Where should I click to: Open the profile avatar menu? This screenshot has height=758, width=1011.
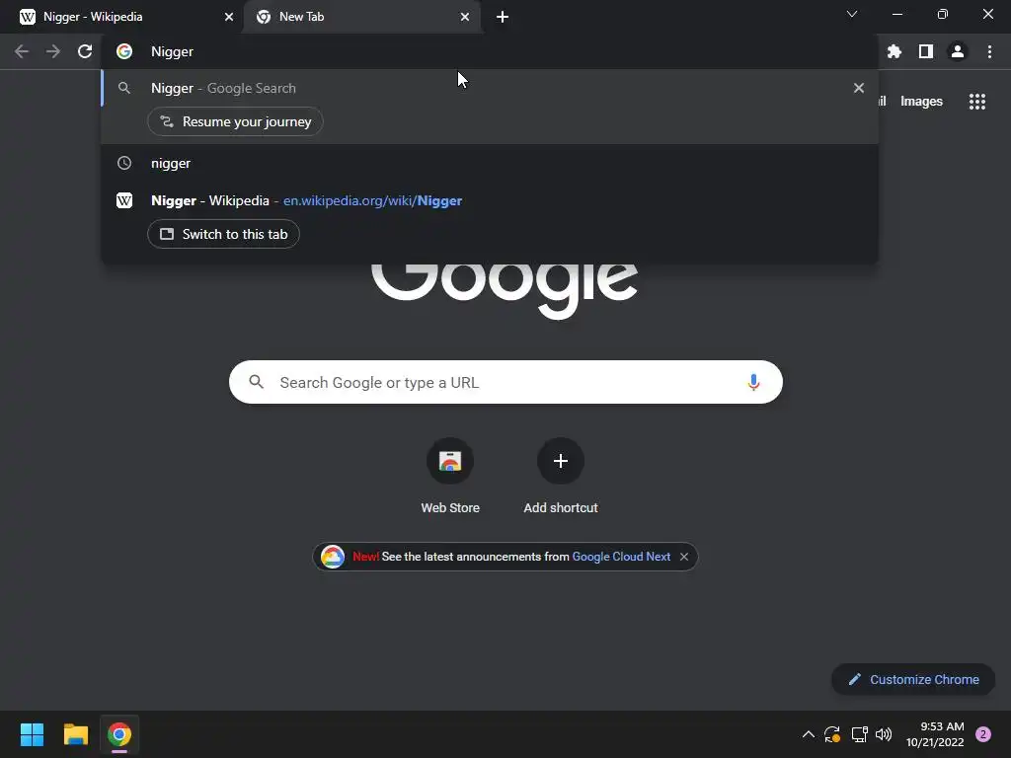958,51
